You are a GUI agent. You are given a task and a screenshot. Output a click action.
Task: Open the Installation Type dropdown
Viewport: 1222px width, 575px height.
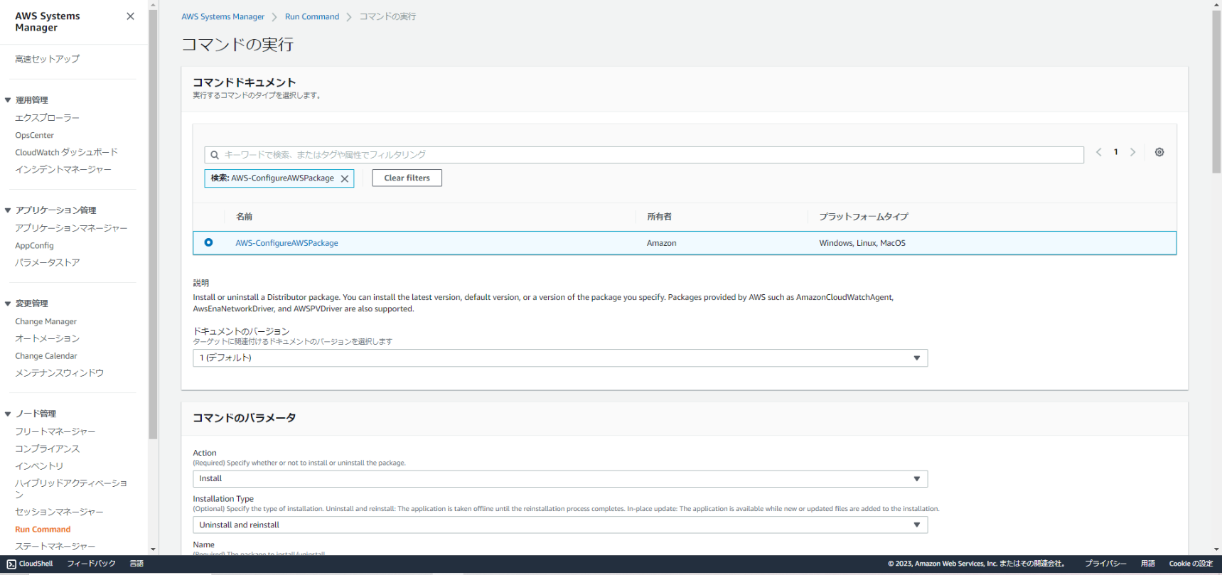click(560, 525)
